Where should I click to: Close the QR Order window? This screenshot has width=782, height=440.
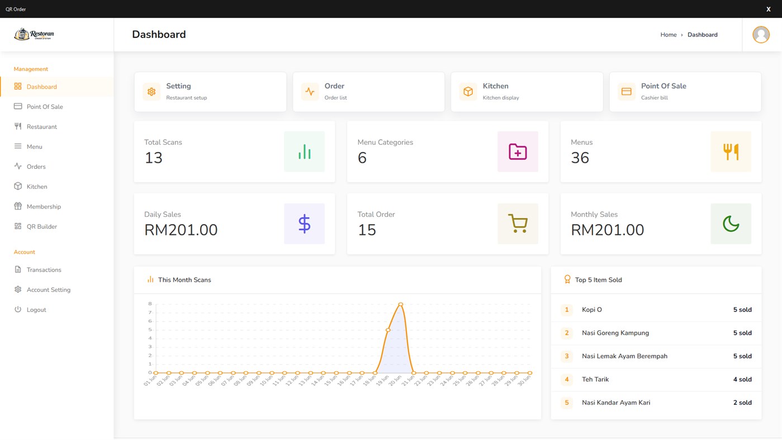(x=768, y=9)
